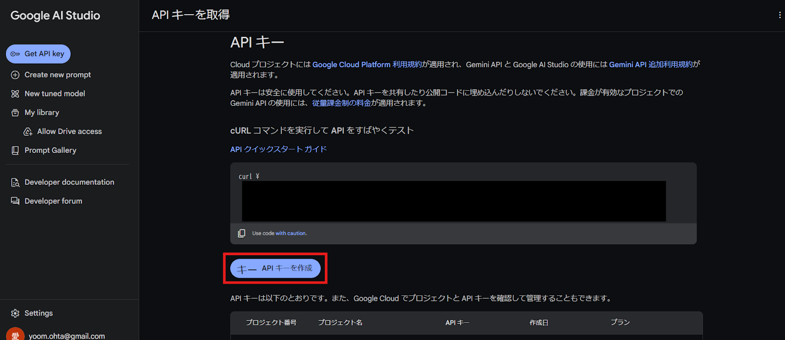
Task: Click the Drive icon beside Allow Drive access
Action: pyautogui.click(x=28, y=132)
